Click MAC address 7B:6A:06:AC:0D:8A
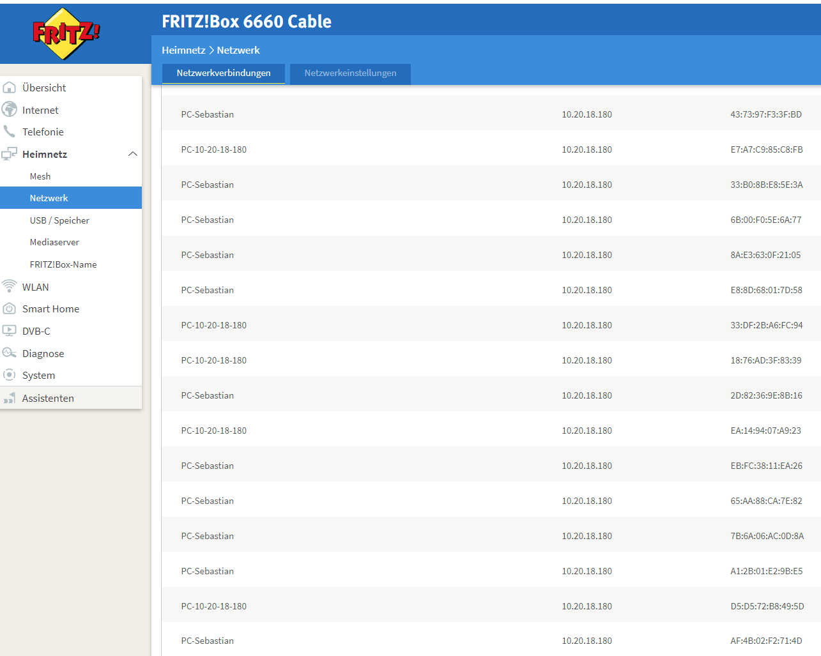 pyautogui.click(x=767, y=536)
